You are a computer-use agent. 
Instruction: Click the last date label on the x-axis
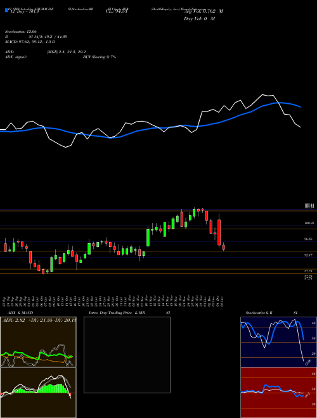(x=222, y=301)
